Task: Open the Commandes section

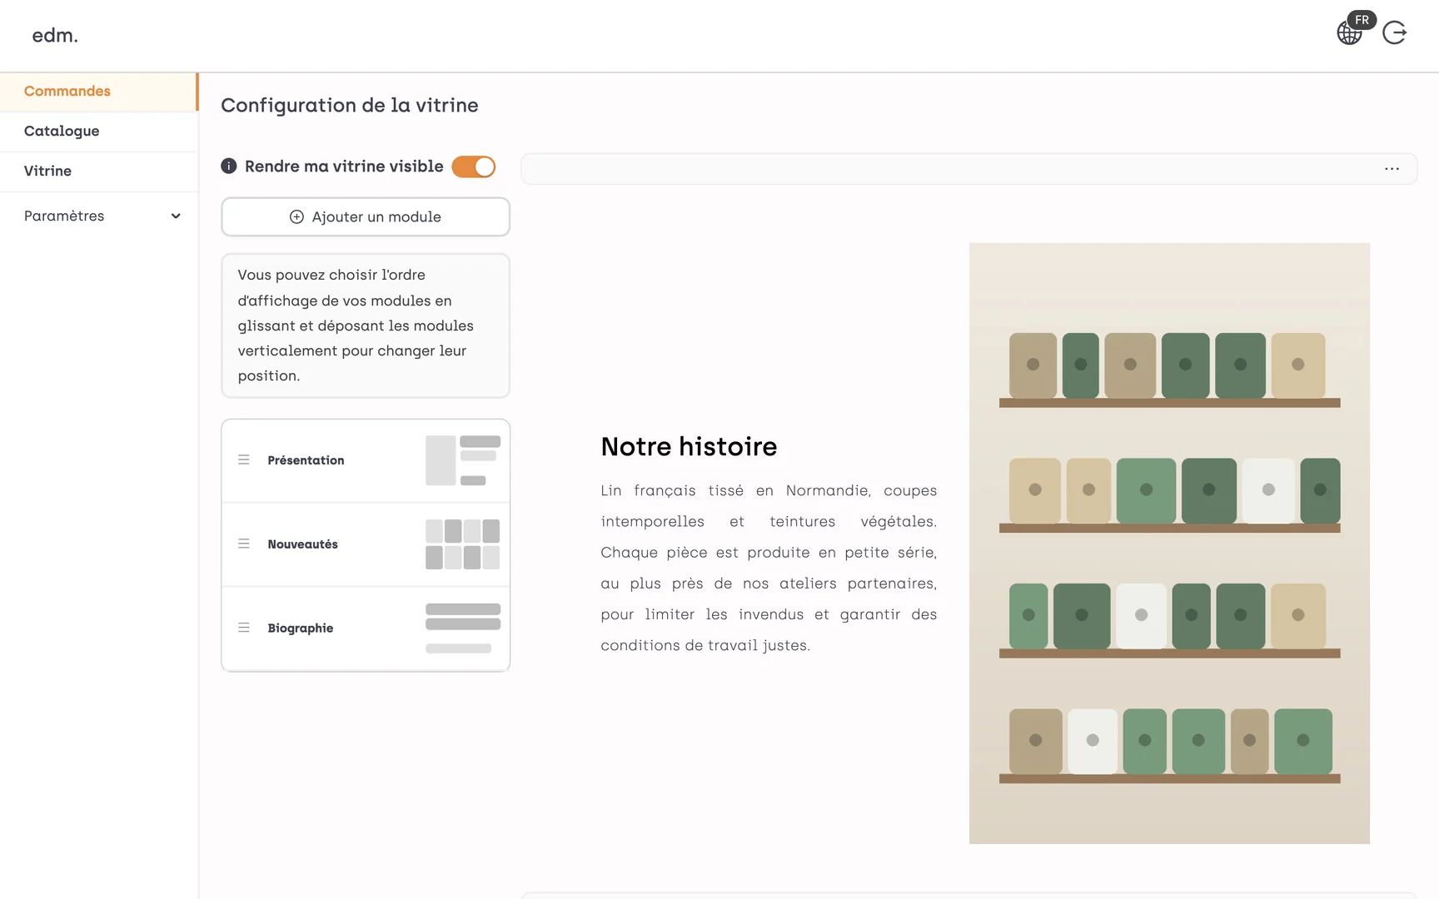Action: [x=99, y=92]
